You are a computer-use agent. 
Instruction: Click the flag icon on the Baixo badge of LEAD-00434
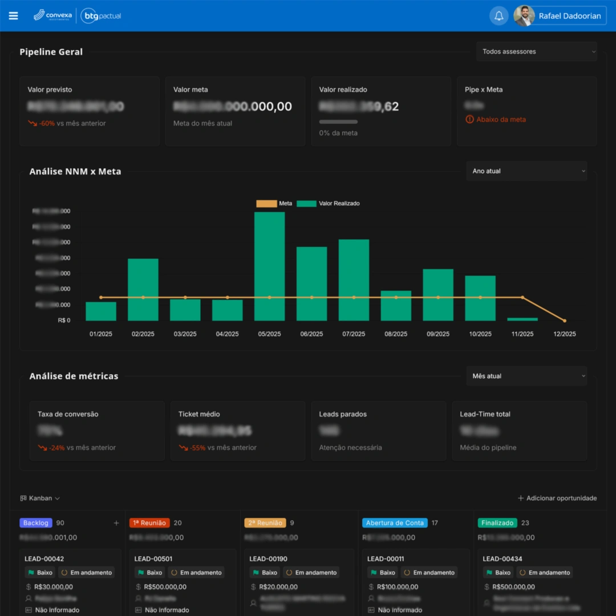tap(488, 572)
